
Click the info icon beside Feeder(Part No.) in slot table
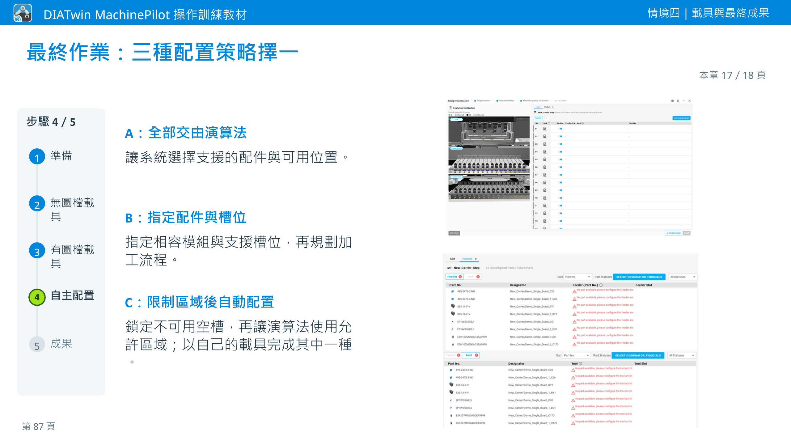[583, 123]
